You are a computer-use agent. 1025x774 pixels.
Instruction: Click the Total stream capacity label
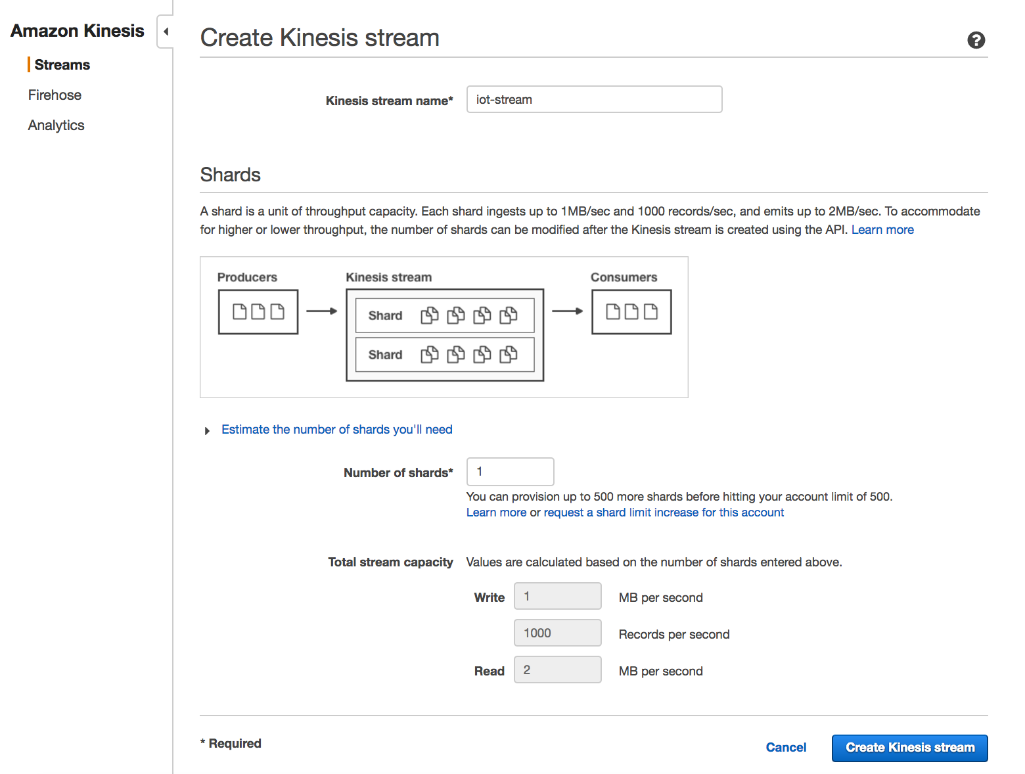[390, 562]
